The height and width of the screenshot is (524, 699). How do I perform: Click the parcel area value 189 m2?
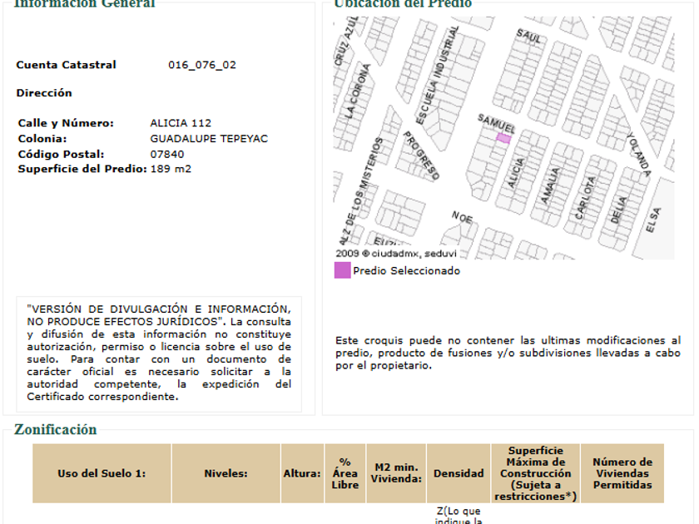click(171, 169)
